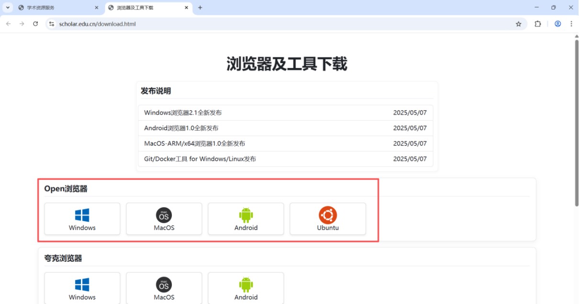
Task: Expand the tab search dropdown arrow
Action: pyautogui.click(x=8, y=8)
